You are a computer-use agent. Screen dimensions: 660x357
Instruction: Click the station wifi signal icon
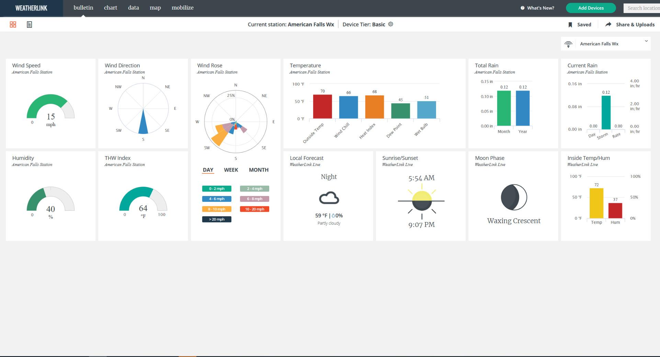click(x=568, y=44)
